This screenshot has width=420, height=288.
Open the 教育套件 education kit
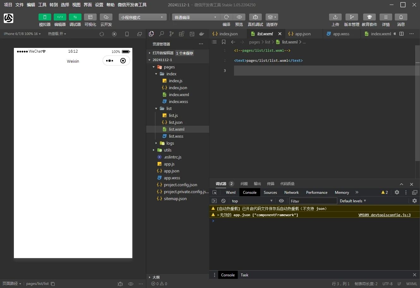click(x=369, y=17)
